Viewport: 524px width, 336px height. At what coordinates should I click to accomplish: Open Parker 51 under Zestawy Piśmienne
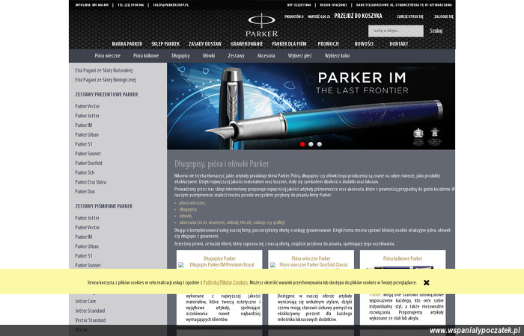tap(84, 256)
